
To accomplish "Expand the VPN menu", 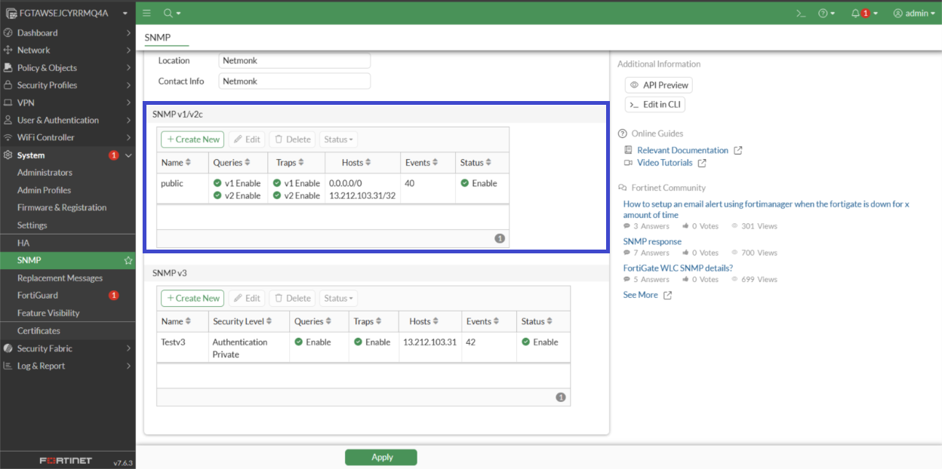I will click(x=68, y=103).
